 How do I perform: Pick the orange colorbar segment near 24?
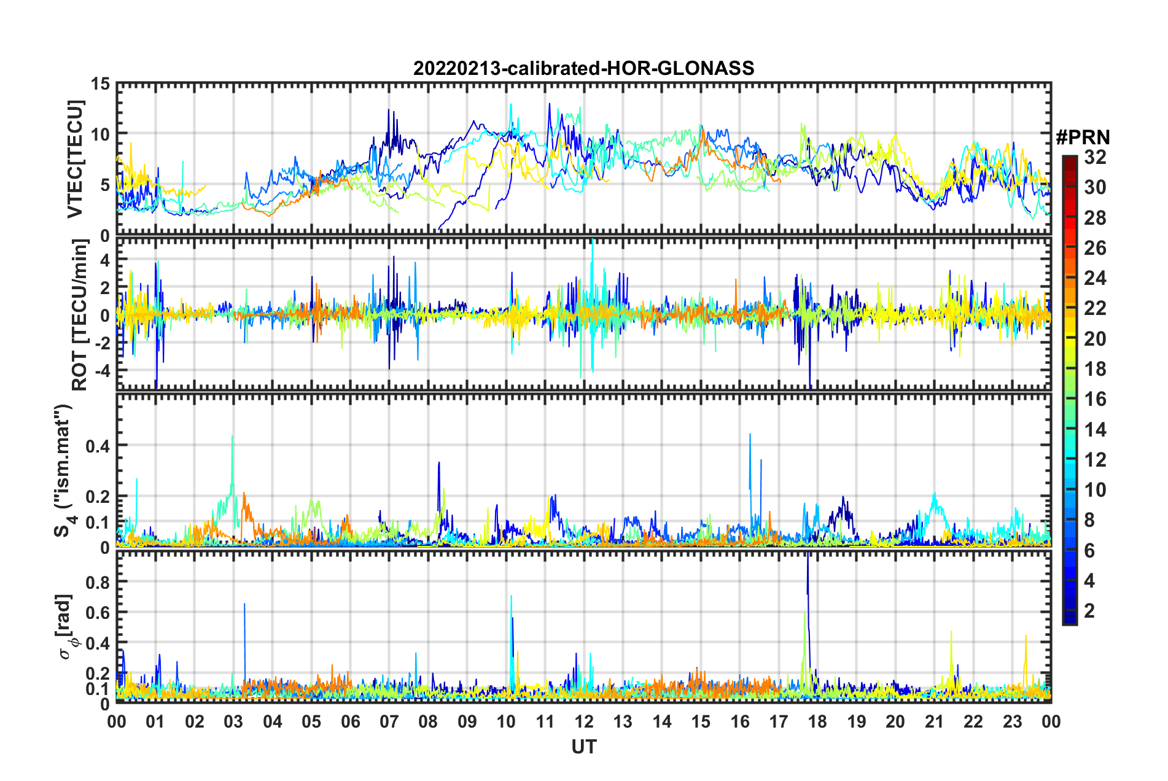(1070, 279)
